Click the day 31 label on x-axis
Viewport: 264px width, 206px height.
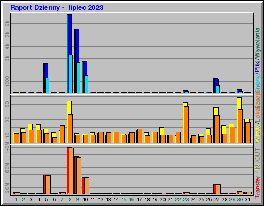point(247,200)
